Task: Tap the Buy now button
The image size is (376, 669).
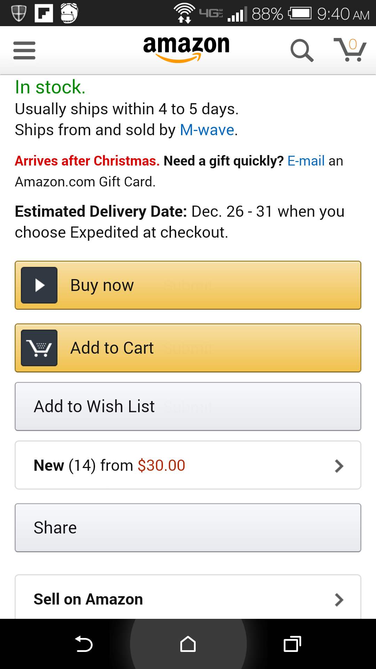Action: click(188, 285)
